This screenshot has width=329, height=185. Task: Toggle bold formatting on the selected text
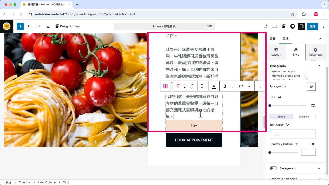225,86
